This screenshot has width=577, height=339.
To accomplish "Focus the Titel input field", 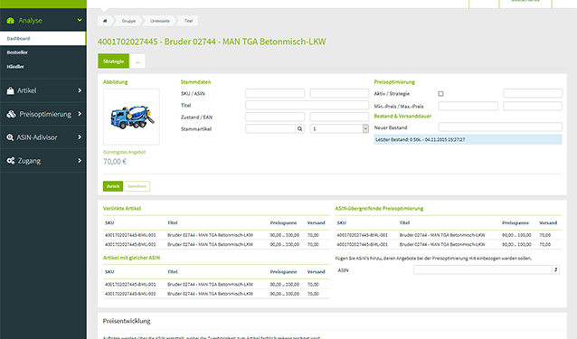I will coord(307,105).
